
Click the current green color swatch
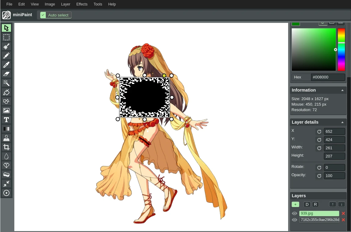(296, 24)
